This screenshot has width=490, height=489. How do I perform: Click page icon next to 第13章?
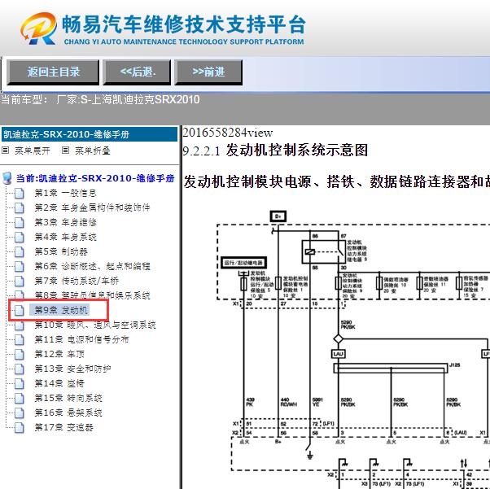pyautogui.click(x=20, y=369)
